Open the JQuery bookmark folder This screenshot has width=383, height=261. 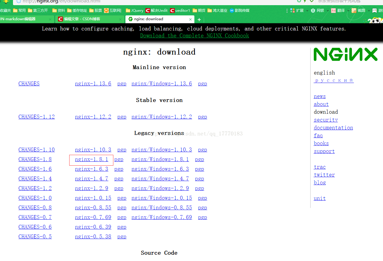[x=135, y=11]
